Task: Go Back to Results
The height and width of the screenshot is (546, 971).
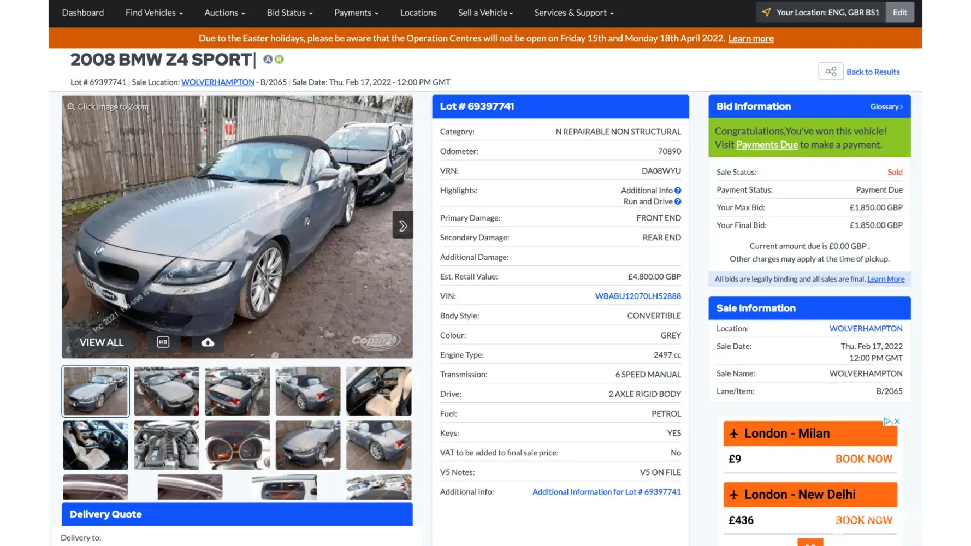Action: 873,72
